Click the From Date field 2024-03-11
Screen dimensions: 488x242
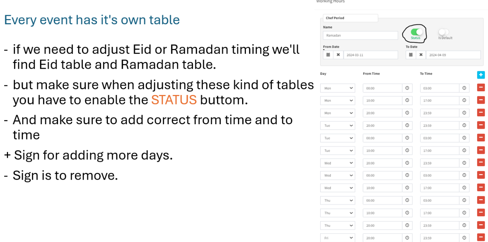tap(371, 55)
